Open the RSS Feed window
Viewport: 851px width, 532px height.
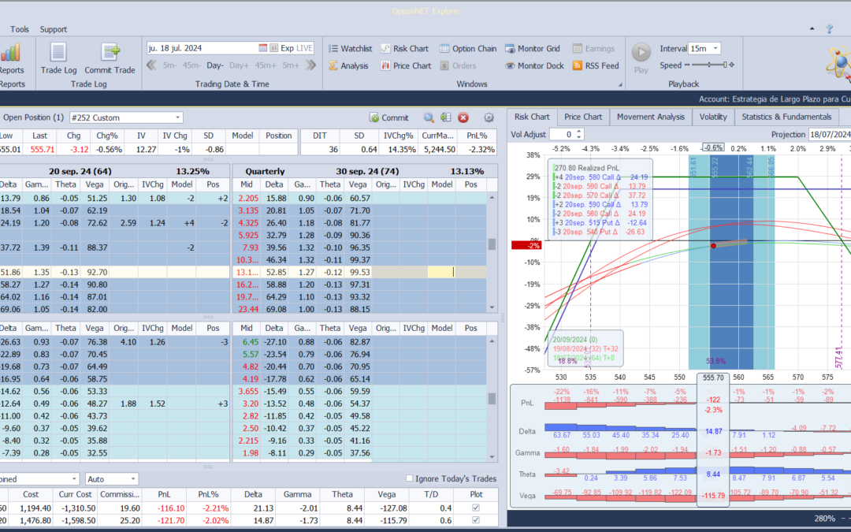pyautogui.click(x=595, y=66)
